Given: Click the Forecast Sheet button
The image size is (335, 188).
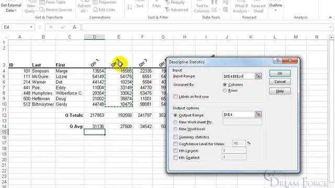Looking at the screenshot, I should (258, 8).
